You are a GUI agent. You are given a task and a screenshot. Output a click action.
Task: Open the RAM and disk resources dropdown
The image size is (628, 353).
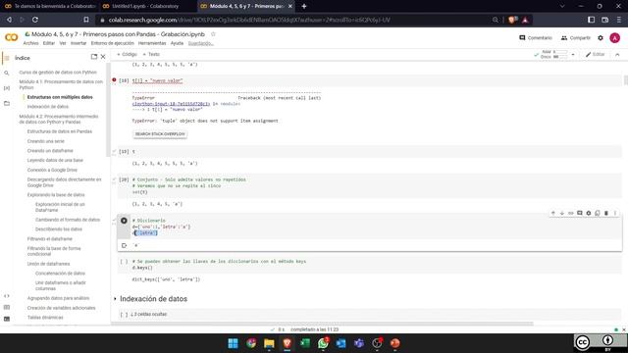pos(573,55)
